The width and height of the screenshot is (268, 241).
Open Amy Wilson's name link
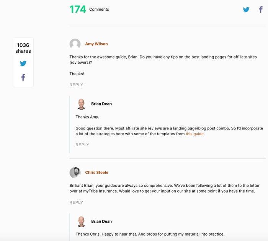point(96,44)
